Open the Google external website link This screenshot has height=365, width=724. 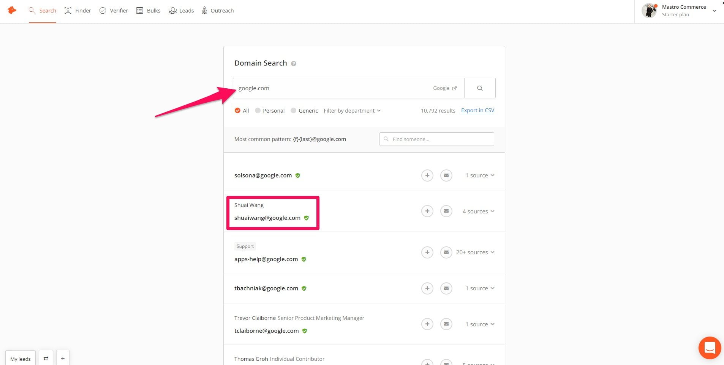445,88
